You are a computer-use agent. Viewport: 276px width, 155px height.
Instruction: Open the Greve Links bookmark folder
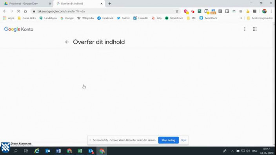[27, 18]
